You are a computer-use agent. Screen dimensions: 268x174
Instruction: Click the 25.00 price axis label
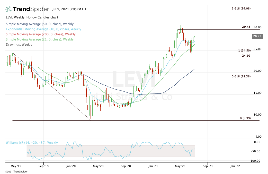(x=257, y=49)
